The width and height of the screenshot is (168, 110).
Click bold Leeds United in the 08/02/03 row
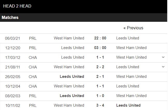(x=72, y=95)
